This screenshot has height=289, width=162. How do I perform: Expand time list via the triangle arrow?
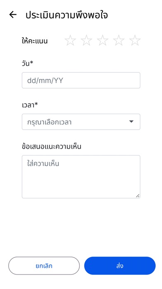pyautogui.click(x=131, y=122)
